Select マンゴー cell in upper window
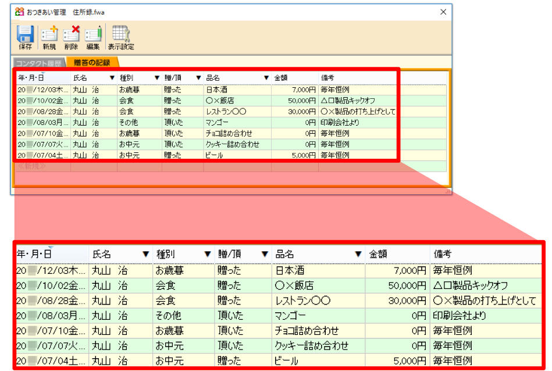 click(x=237, y=123)
